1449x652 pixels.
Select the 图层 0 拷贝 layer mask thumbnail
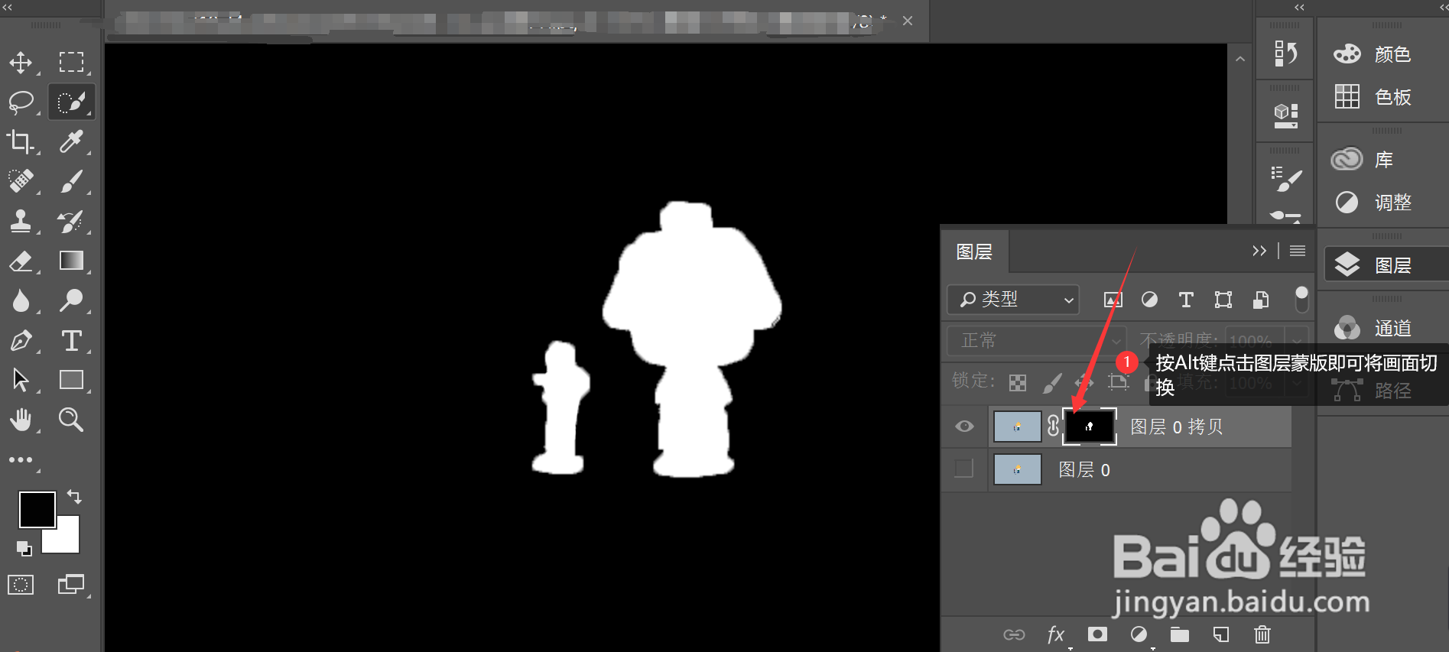pos(1090,427)
